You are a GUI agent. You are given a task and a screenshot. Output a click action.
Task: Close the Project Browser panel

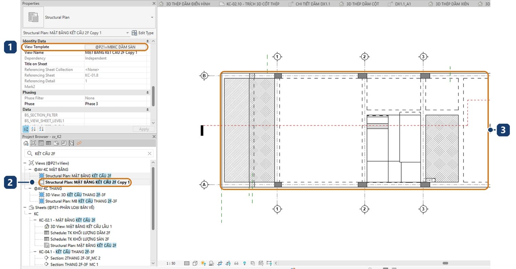pyautogui.click(x=154, y=137)
